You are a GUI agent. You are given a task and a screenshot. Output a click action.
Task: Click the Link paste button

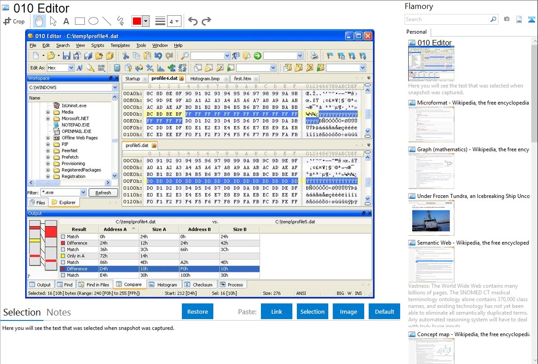click(x=277, y=311)
